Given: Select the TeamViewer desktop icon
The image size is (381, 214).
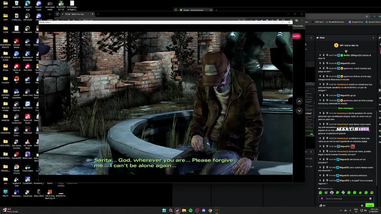Looking at the screenshot, I should 28,105.
